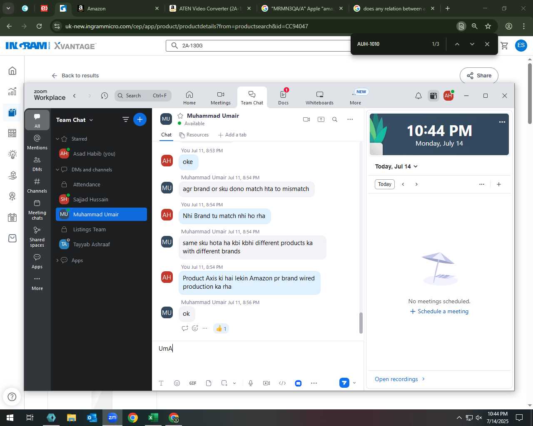Switch to Meetings tab in Zoom
533x426 pixels.
[221, 98]
